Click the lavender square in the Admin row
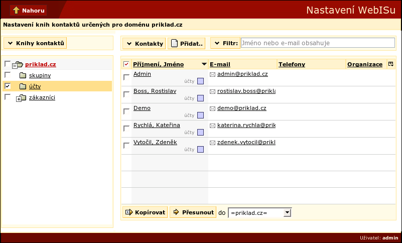402x243 pixels. pos(200,81)
